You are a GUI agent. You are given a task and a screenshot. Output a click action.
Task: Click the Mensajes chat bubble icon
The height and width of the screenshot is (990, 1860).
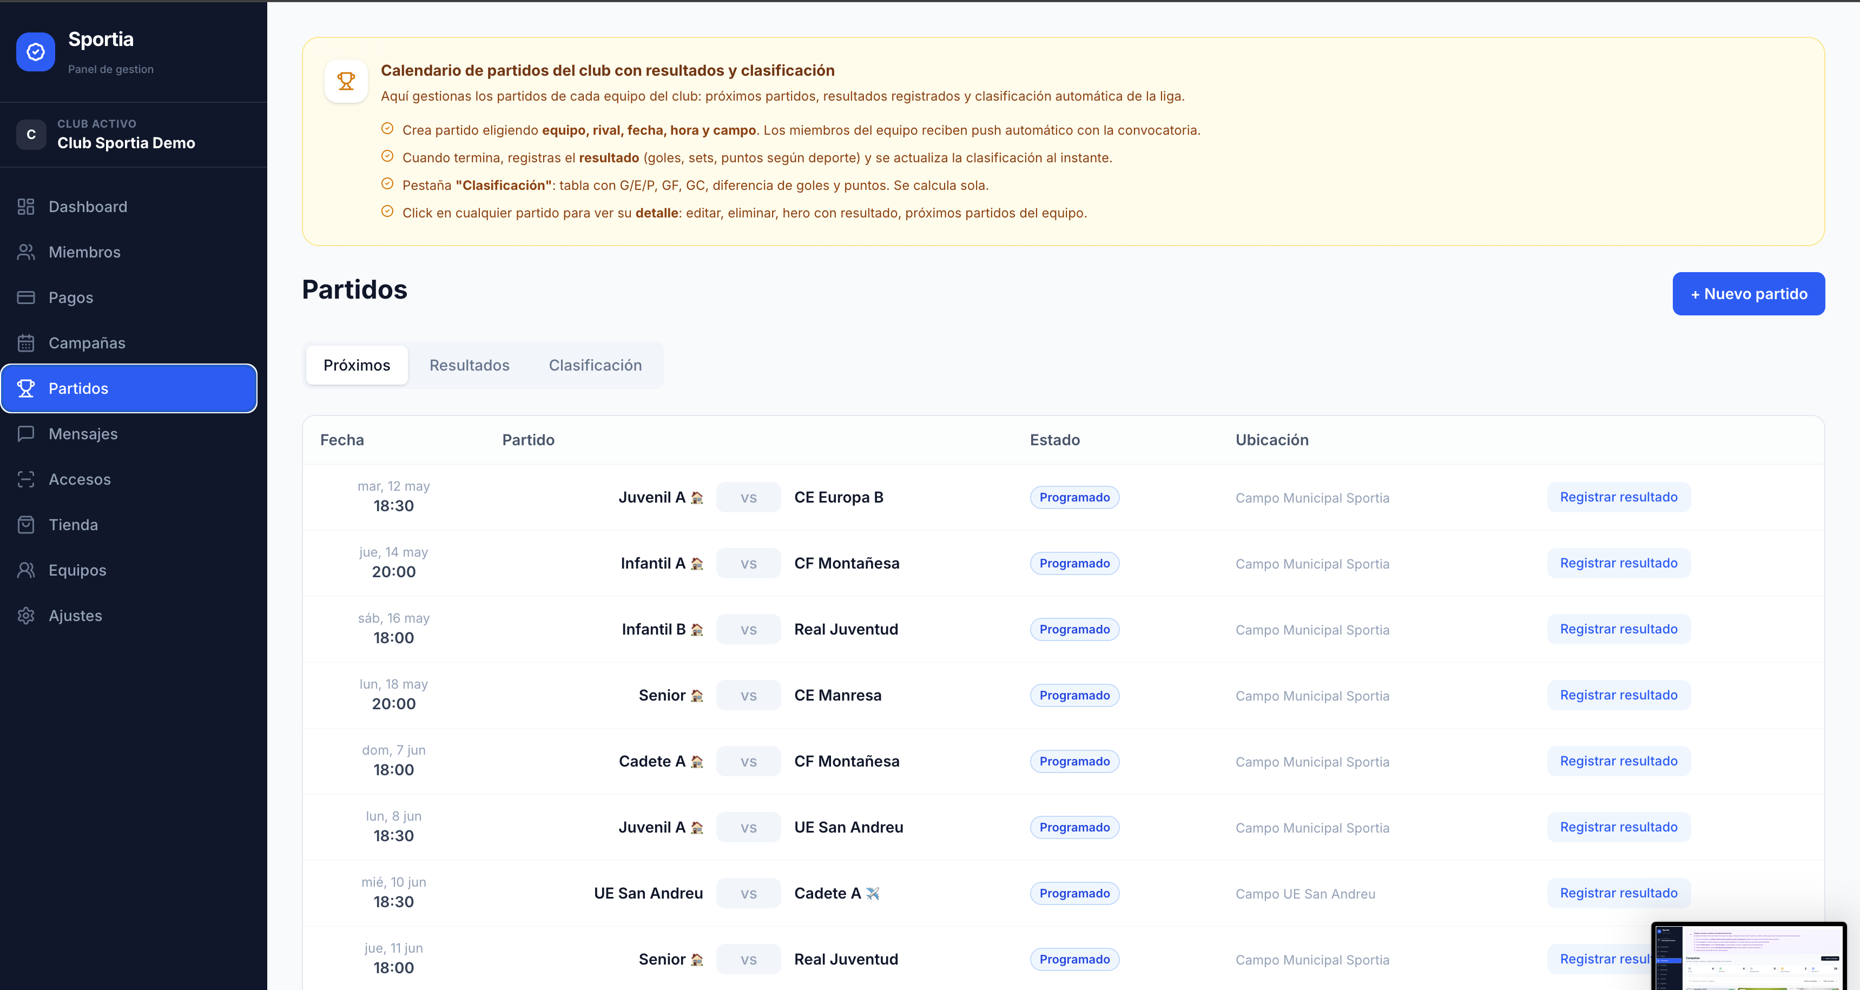pos(26,434)
